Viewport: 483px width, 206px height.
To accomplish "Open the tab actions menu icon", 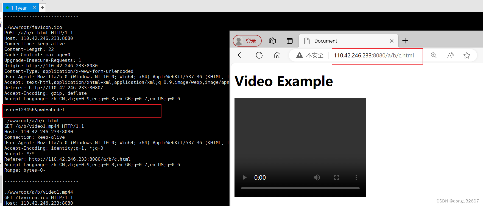I will coord(290,41).
